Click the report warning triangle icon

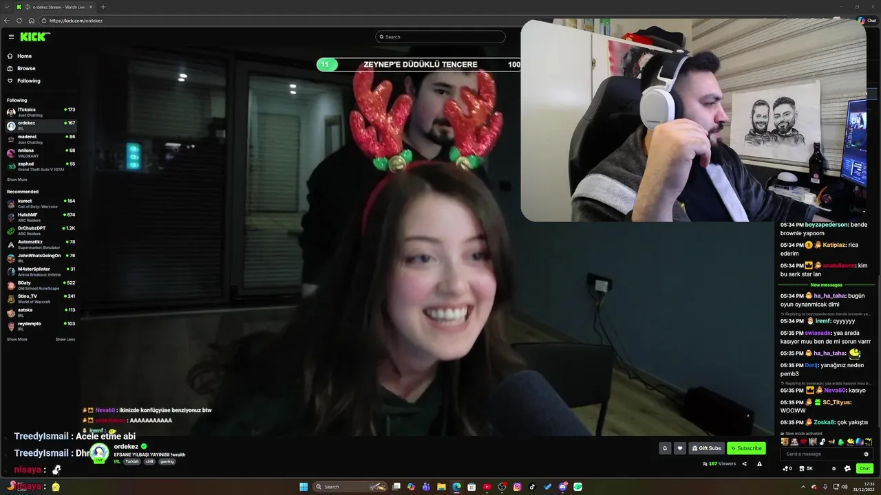tap(759, 464)
